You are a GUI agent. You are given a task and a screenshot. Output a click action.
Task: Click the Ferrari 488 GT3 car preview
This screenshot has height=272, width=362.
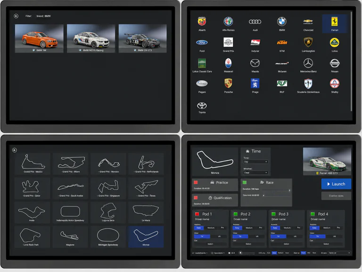(327, 161)
